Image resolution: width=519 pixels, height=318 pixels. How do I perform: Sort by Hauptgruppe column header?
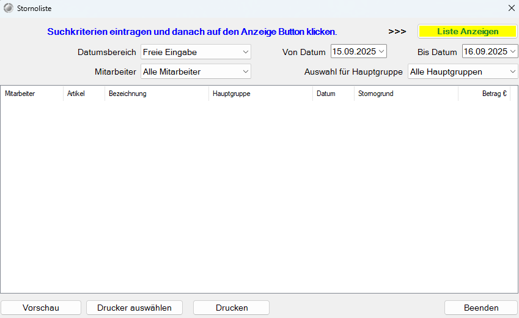click(x=260, y=94)
